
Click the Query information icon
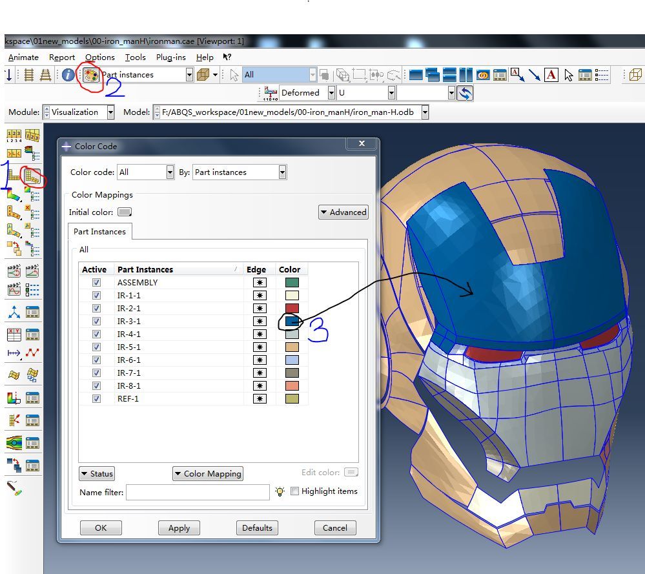click(x=68, y=75)
